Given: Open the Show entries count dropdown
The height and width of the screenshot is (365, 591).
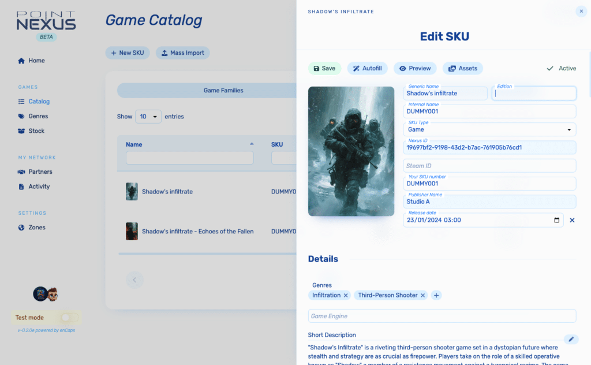Looking at the screenshot, I should (148, 117).
